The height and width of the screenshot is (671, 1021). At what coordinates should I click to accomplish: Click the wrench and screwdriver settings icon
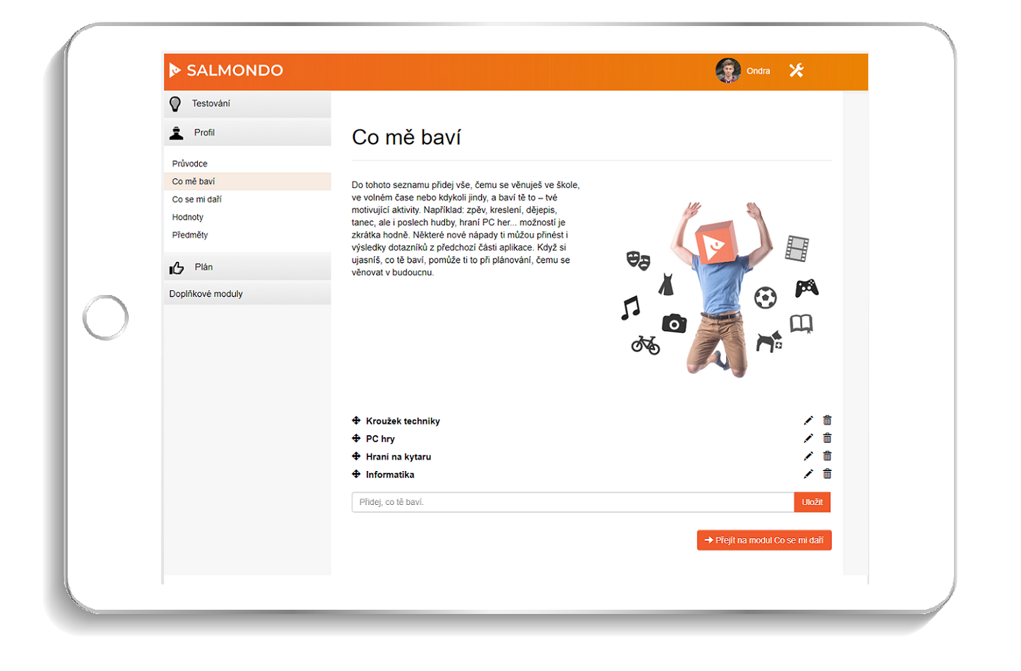click(x=796, y=70)
